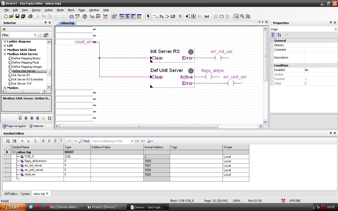Open the Window menu
Viewport: 338px width, 211px height.
coord(94,10)
